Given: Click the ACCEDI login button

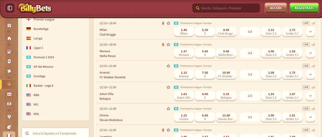Looking at the screenshot, I should tap(275, 8).
